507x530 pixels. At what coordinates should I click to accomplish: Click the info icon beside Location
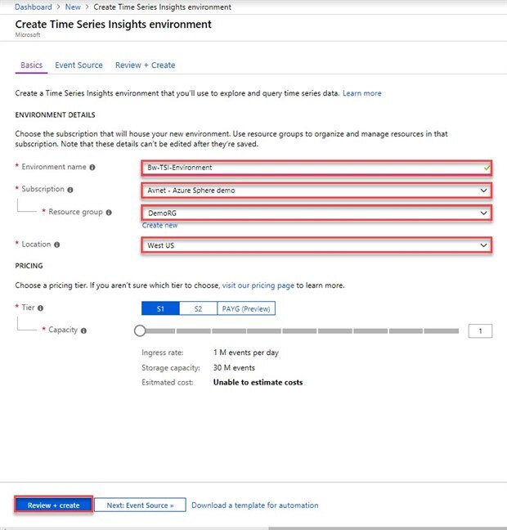coord(57,245)
